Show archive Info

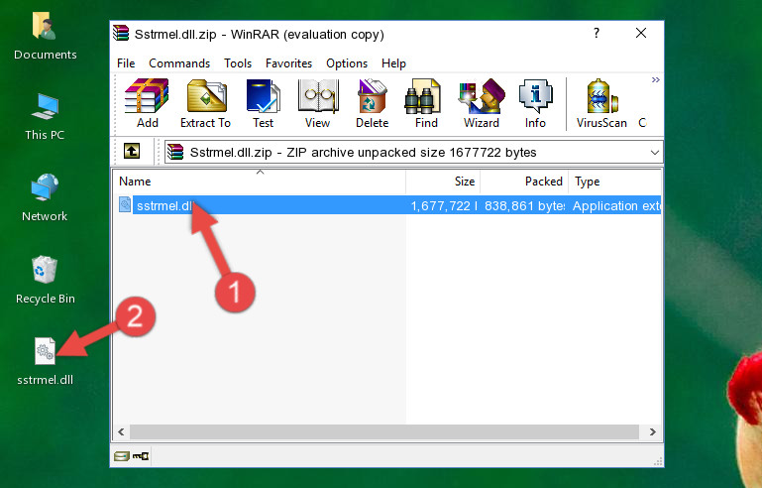[x=535, y=103]
